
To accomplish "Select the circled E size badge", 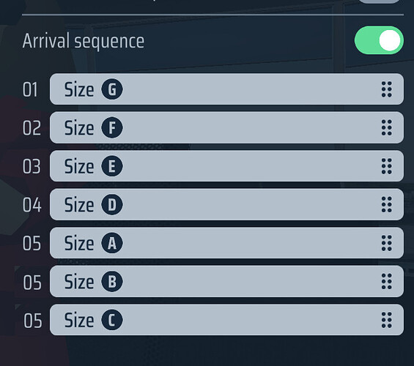I will click(x=112, y=166).
